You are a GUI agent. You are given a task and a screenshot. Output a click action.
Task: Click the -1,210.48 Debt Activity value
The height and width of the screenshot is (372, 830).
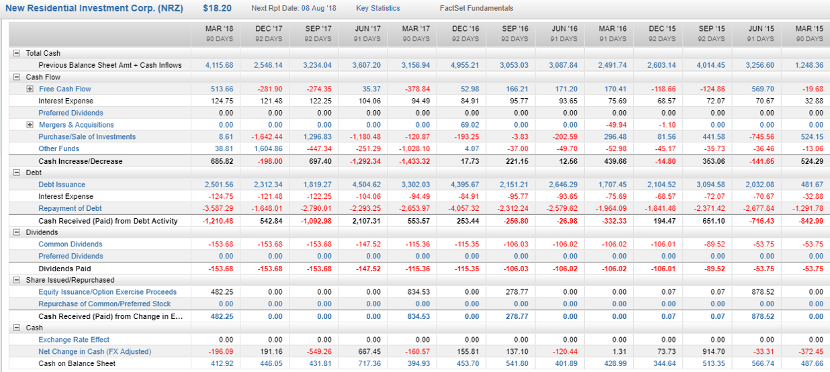click(218, 221)
